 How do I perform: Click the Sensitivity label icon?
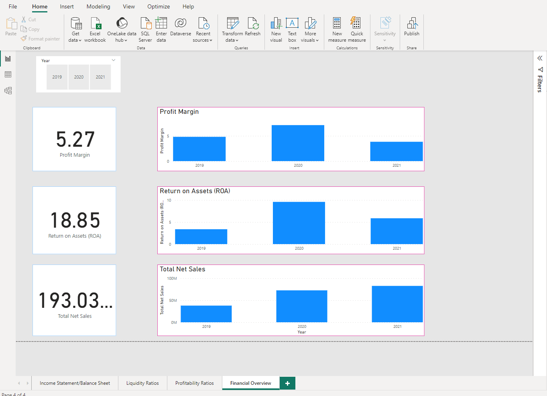[385, 23]
